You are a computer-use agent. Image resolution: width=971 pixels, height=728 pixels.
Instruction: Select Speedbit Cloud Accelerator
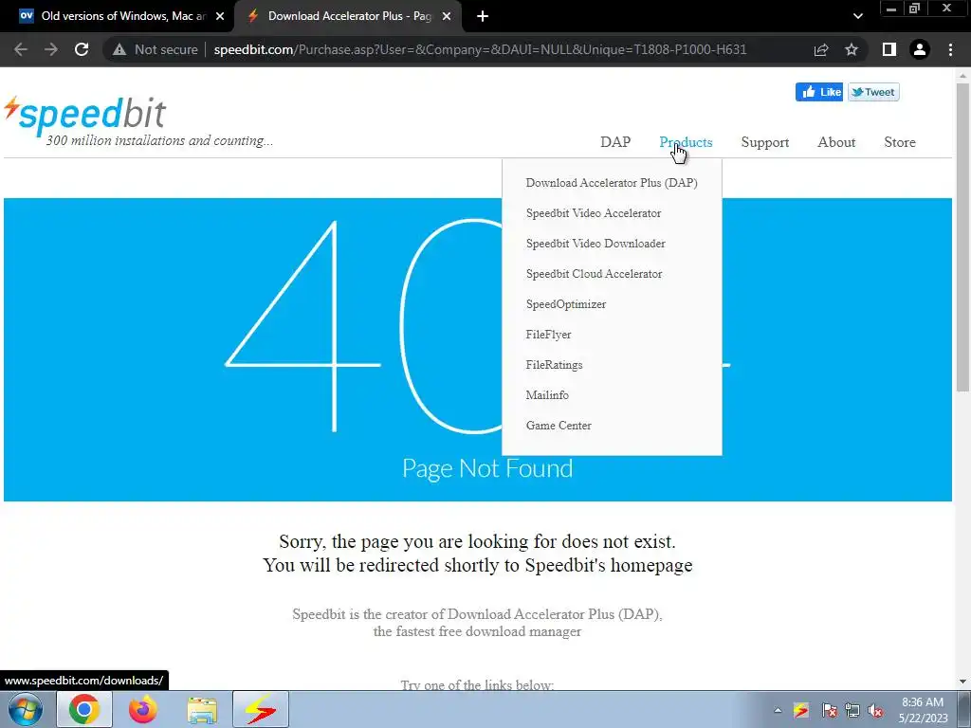594,274
